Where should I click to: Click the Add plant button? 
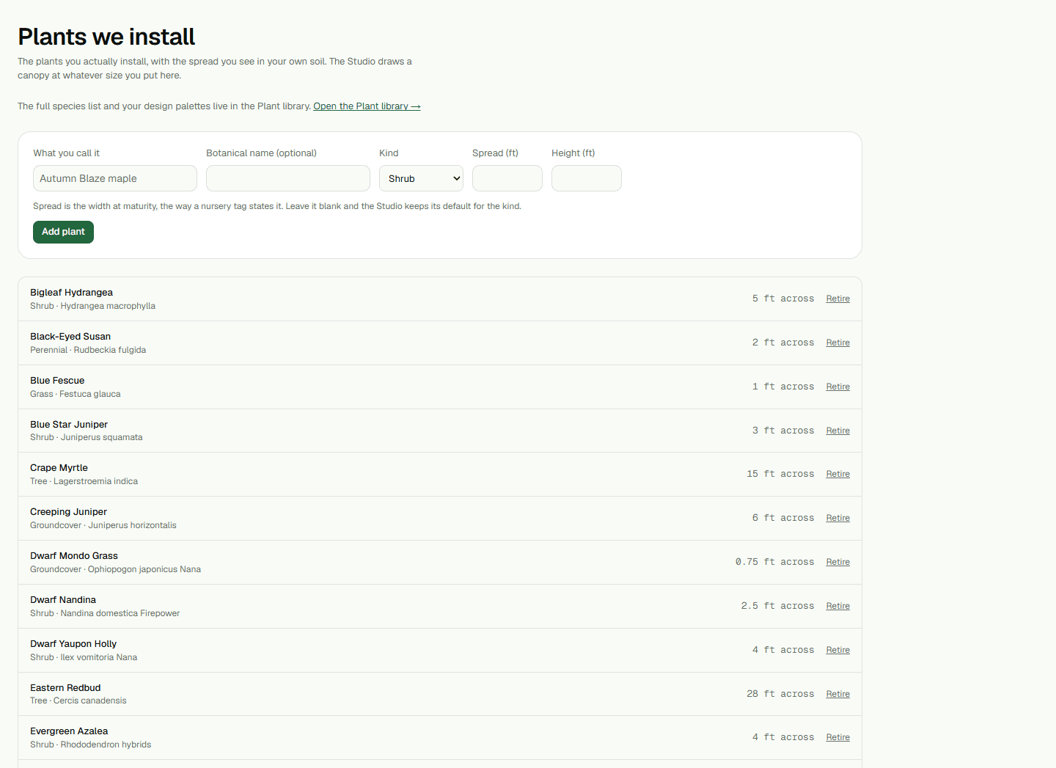(63, 232)
